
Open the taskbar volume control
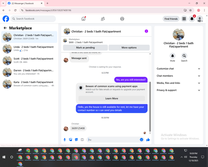186,157
